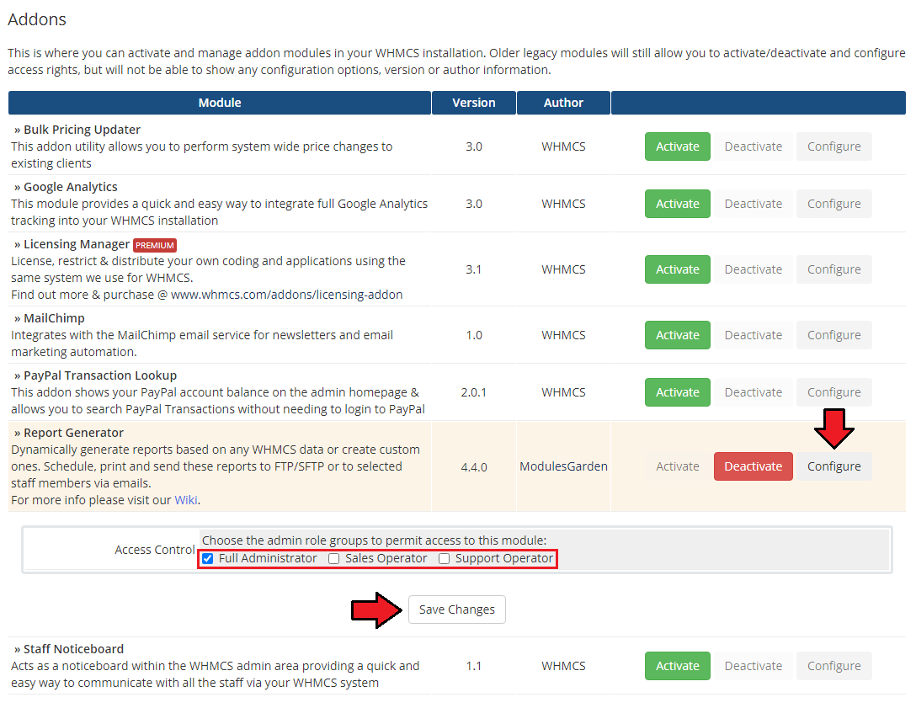
Task: Click version 1.1 of Staff Noticeboard
Action: point(474,666)
